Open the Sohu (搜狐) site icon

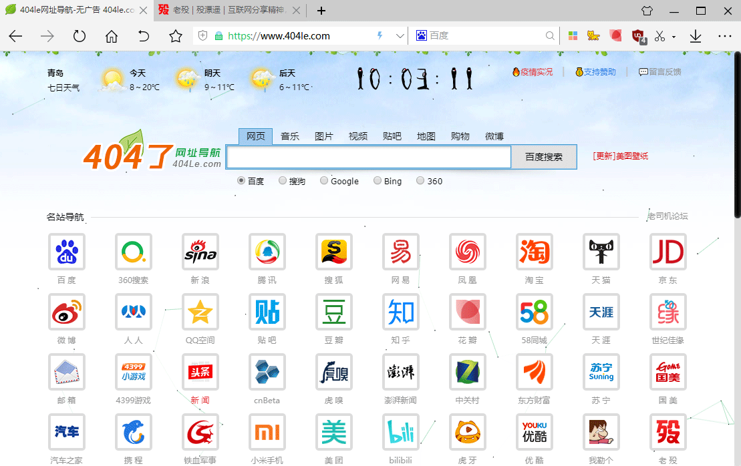click(334, 252)
